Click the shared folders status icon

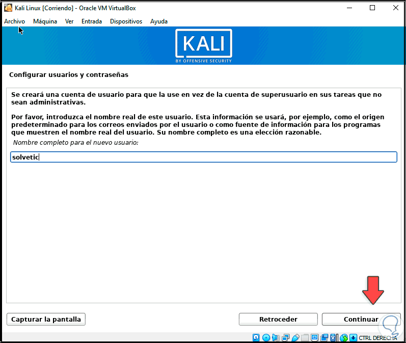(305, 337)
